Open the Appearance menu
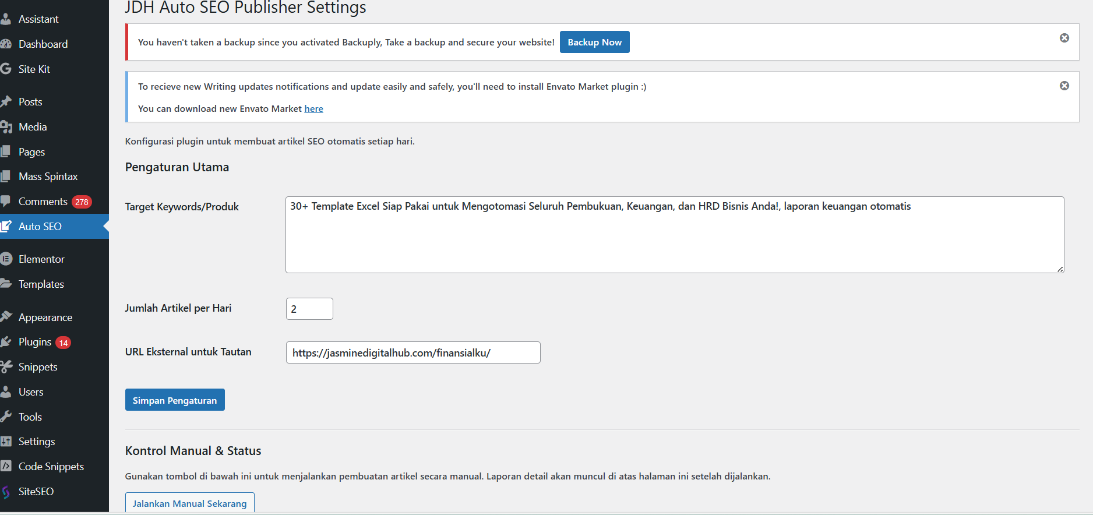This screenshot has width=1093, height=515. point(54,317)
